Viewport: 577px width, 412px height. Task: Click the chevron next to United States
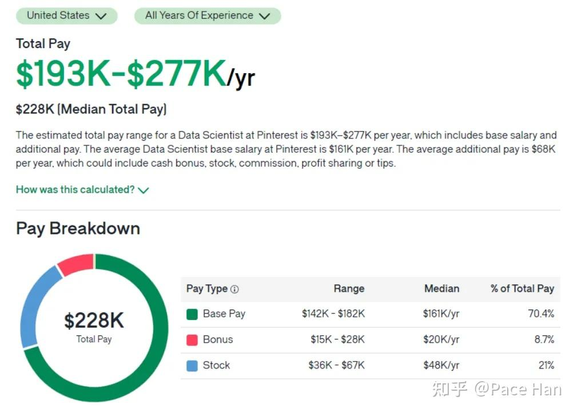[101, 16]
